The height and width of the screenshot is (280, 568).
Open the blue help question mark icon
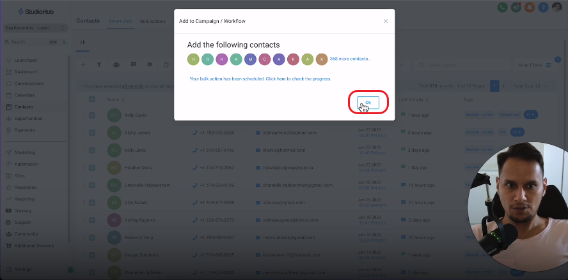543,8
